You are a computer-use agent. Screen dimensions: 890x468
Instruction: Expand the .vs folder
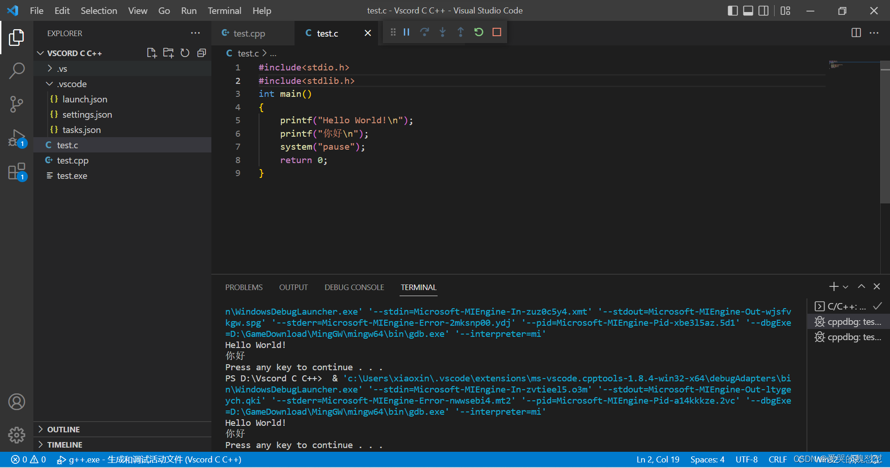click(x=50, y=68)
